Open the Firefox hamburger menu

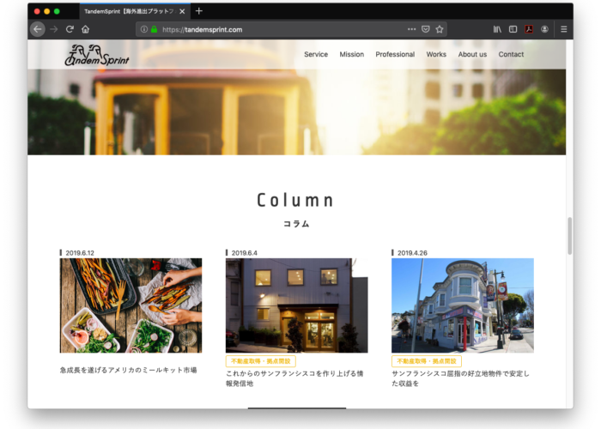pyautogui.click(x=564, y=29)
